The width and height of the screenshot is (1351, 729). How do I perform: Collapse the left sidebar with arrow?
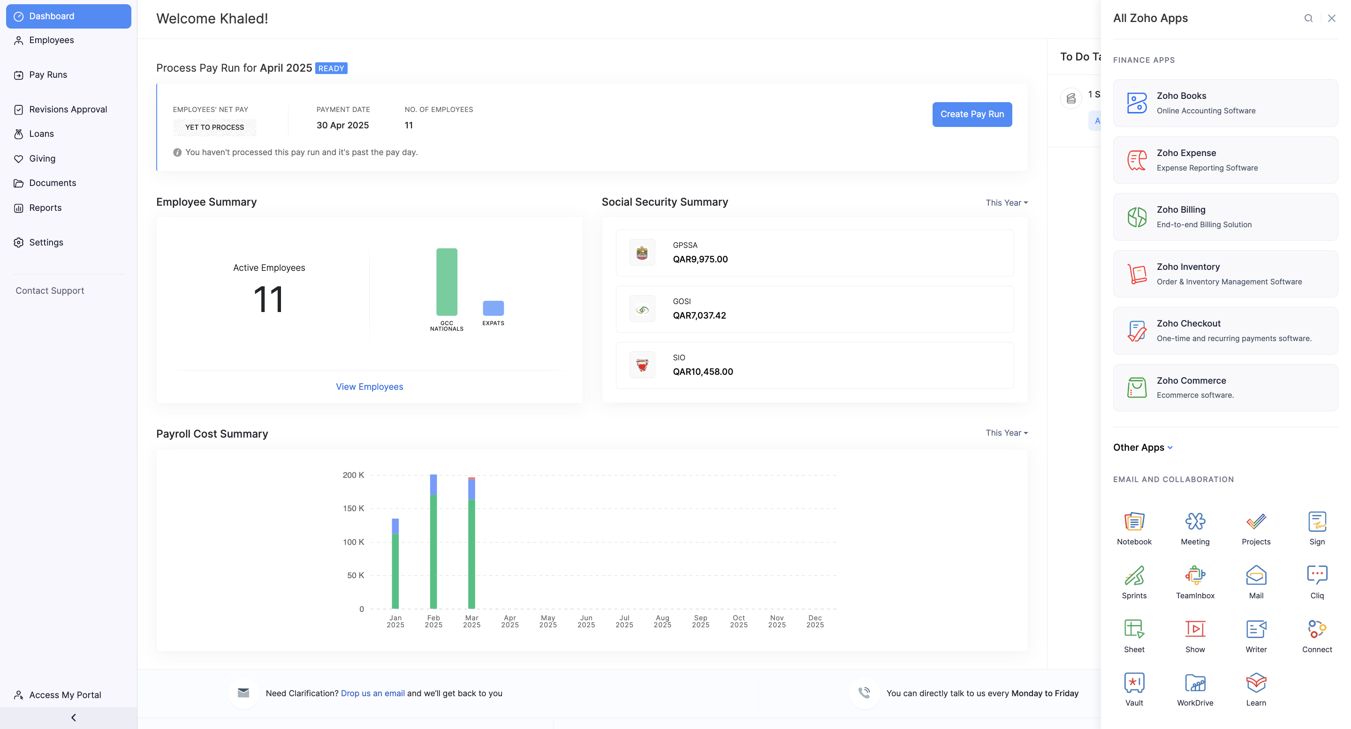click(74, 717)
